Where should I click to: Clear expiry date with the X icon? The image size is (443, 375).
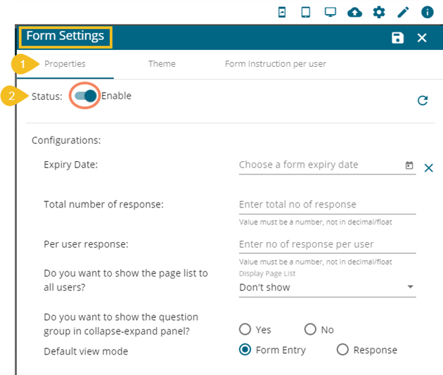pos(429,167)
